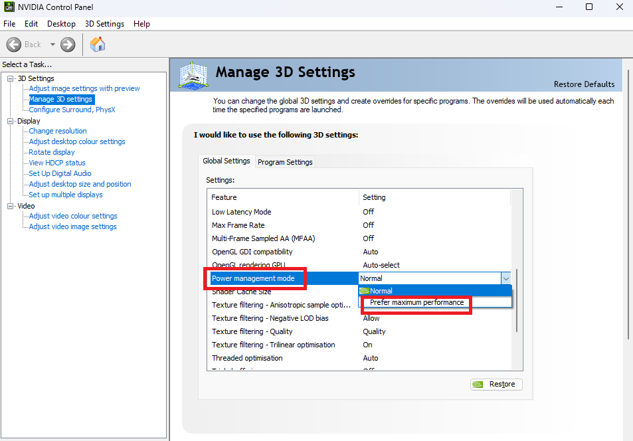This screenshot has width=633, height=441.
Task: Click the Forward arrow icon
Action: pos(68,44)
